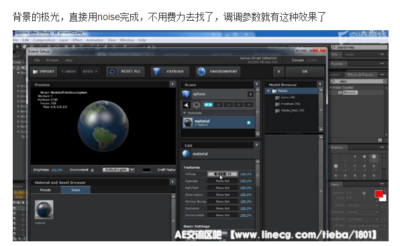Switch to the Presets tab
This screenshot has width=400, height=246.
46,190
